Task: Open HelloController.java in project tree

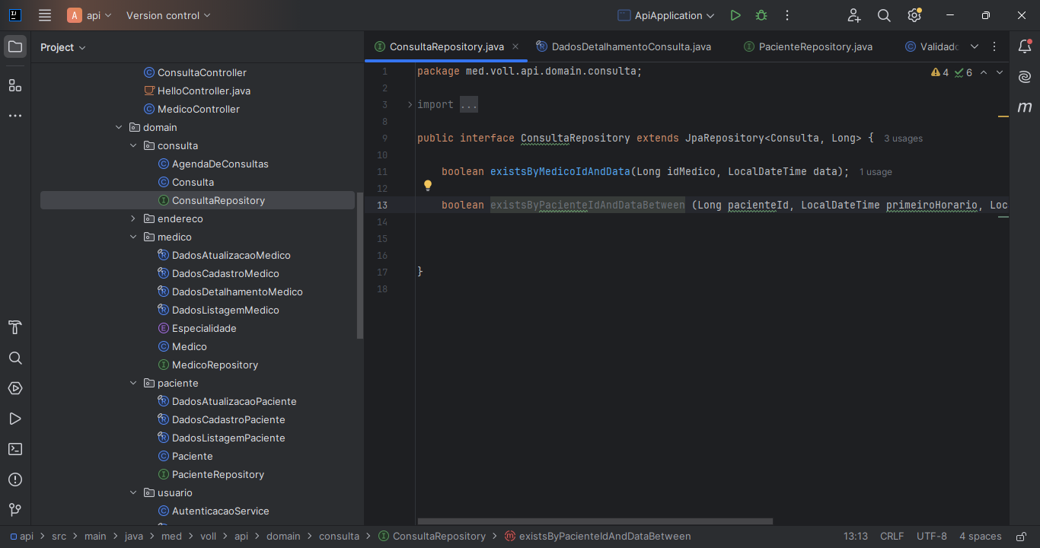Action: pos(204,91)
